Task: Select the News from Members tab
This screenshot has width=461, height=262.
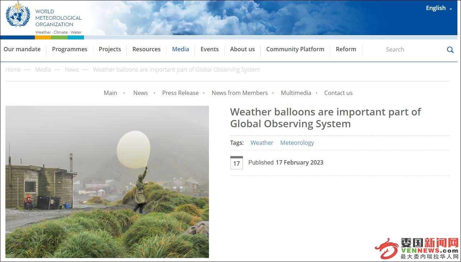Action: (239, 93)
